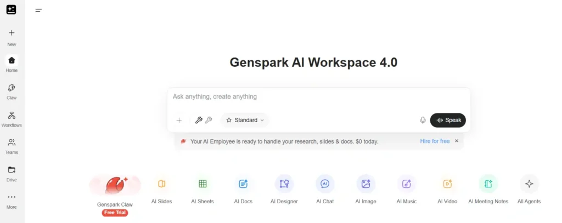
Task: Click the Genspark logo icon
Action: (11, 10)
